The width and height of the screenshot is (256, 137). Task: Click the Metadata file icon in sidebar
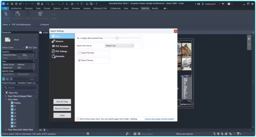[53, 56]
